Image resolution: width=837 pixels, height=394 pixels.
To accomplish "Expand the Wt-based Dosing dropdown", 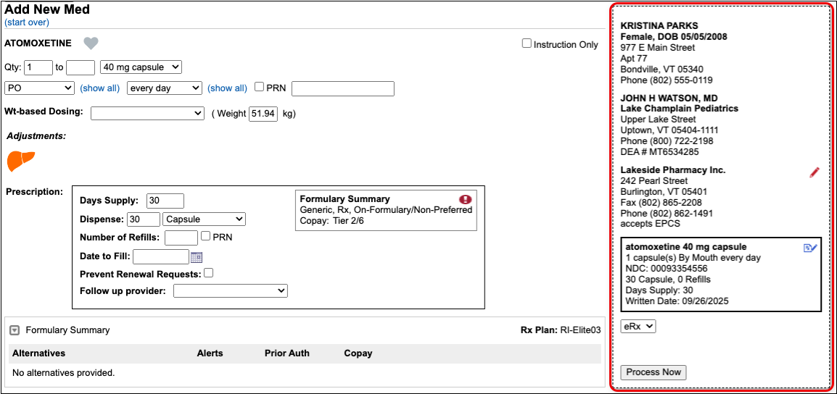I will (147, 114).
